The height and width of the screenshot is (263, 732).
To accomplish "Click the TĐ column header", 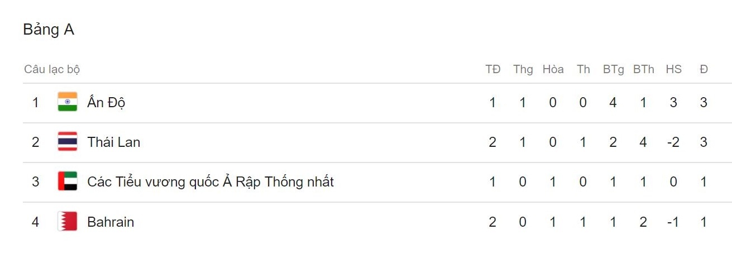I will click(492, 69).
